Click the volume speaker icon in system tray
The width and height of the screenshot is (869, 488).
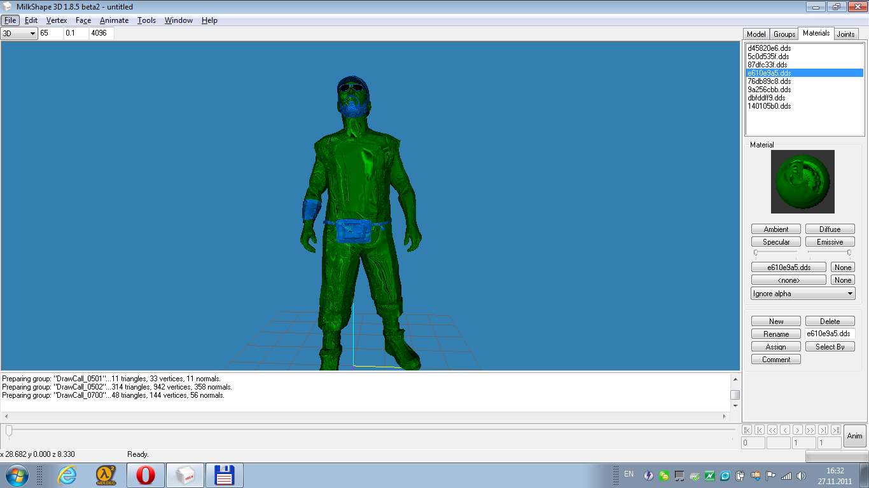(x=800, y=475)
